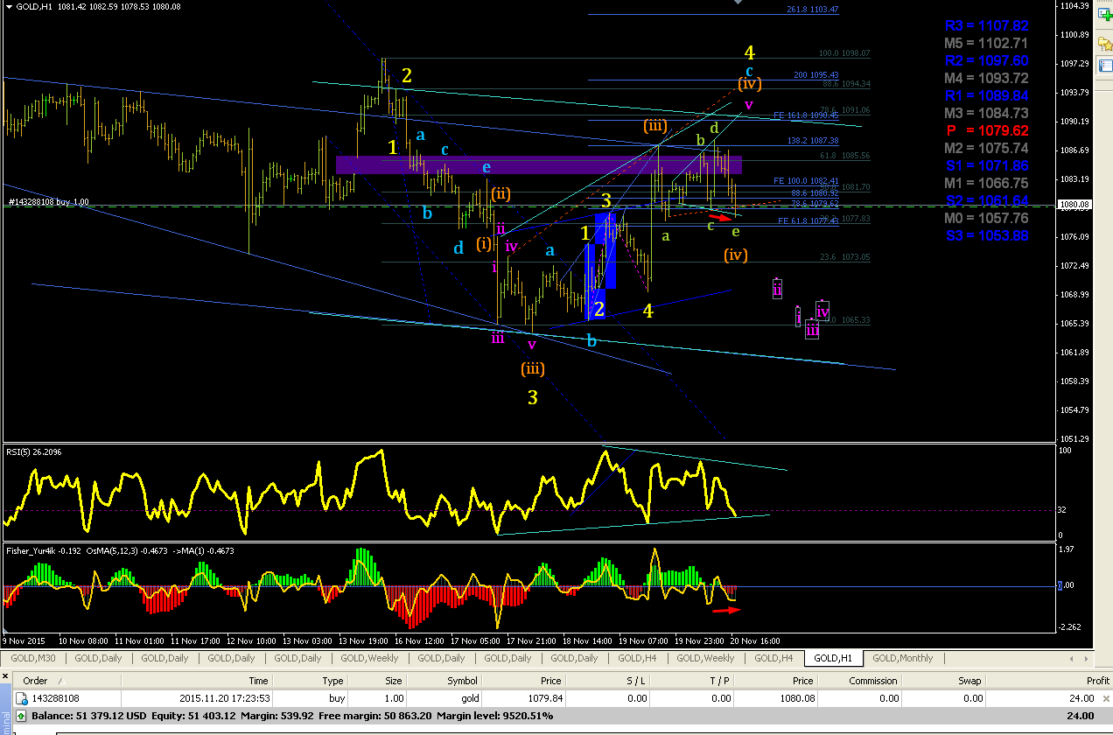Click the chart shift triangle marker at the top of the chart
The width and height of the screenshot is (1113, 735).
click(738, 3)
